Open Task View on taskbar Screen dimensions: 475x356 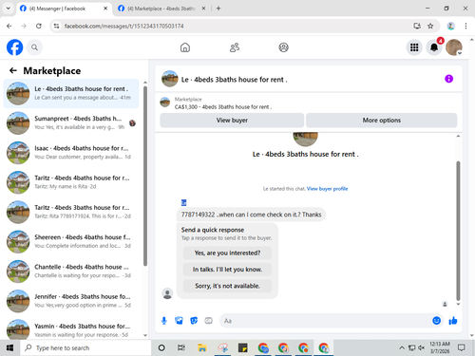pyautogui.click(x=181, y=348)
